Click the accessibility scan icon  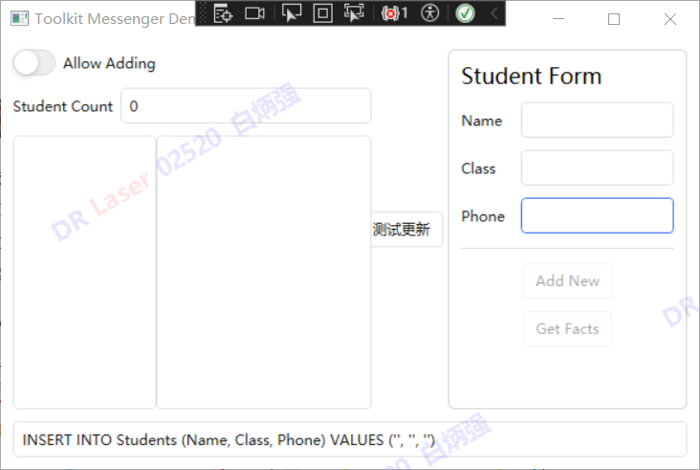pos(430,13)
